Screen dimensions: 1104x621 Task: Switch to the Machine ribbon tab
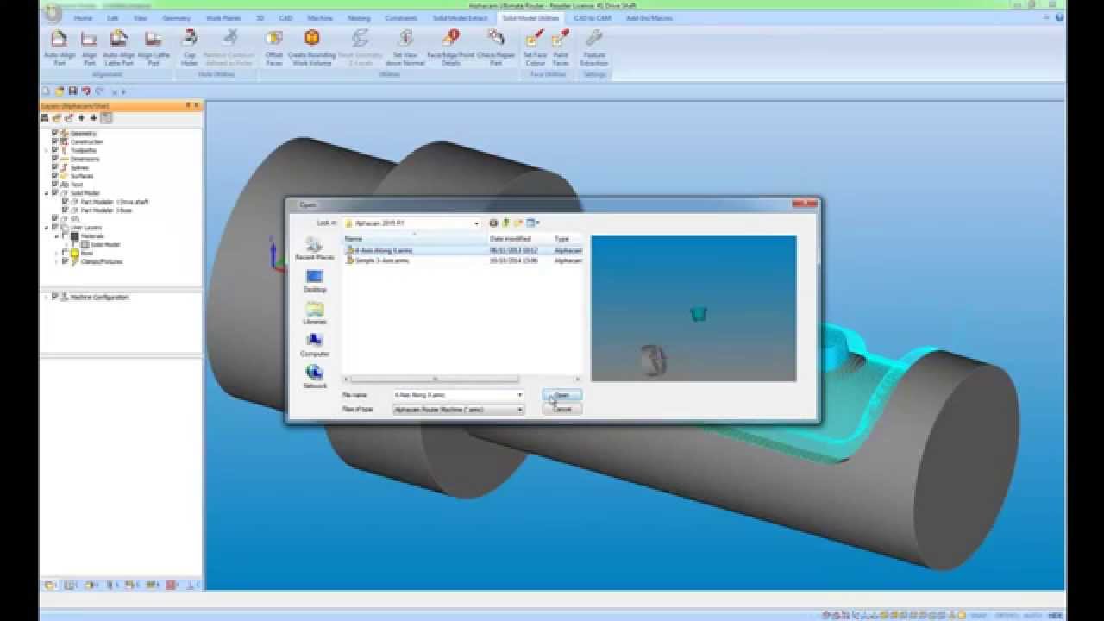pos(320,17)
